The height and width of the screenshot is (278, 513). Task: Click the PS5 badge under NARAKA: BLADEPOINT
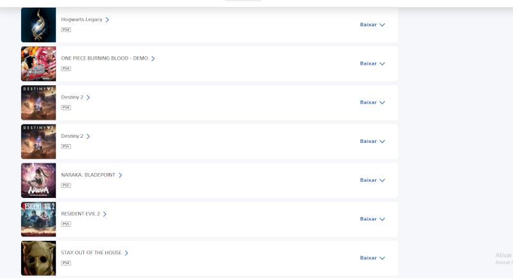tap(66, 185)
